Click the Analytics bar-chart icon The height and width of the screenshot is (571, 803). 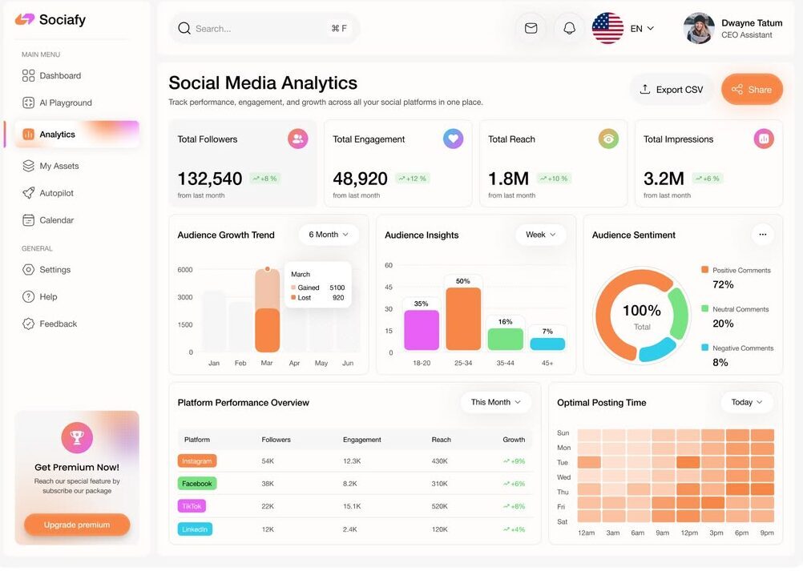(28, 135)
